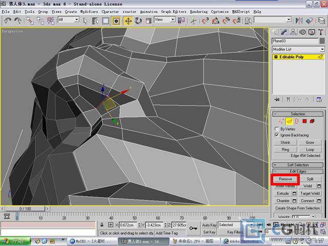The width and height of the screenshot is (328, 246).
Task: Switch to the Utilities hammer panel tab
Action: pos(321,32)
